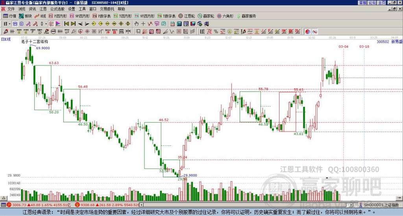Select the hand pan tool
Viewport: 403px width, 216px height.
pos(136,24)
